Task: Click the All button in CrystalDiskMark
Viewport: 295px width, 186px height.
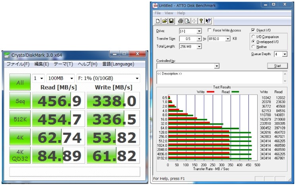Action: 20,82
